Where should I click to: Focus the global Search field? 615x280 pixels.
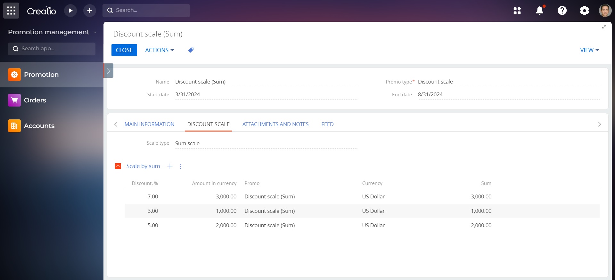pos(146,11)
